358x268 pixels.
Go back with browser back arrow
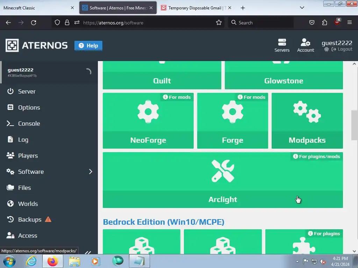click(x=8, y=23)
